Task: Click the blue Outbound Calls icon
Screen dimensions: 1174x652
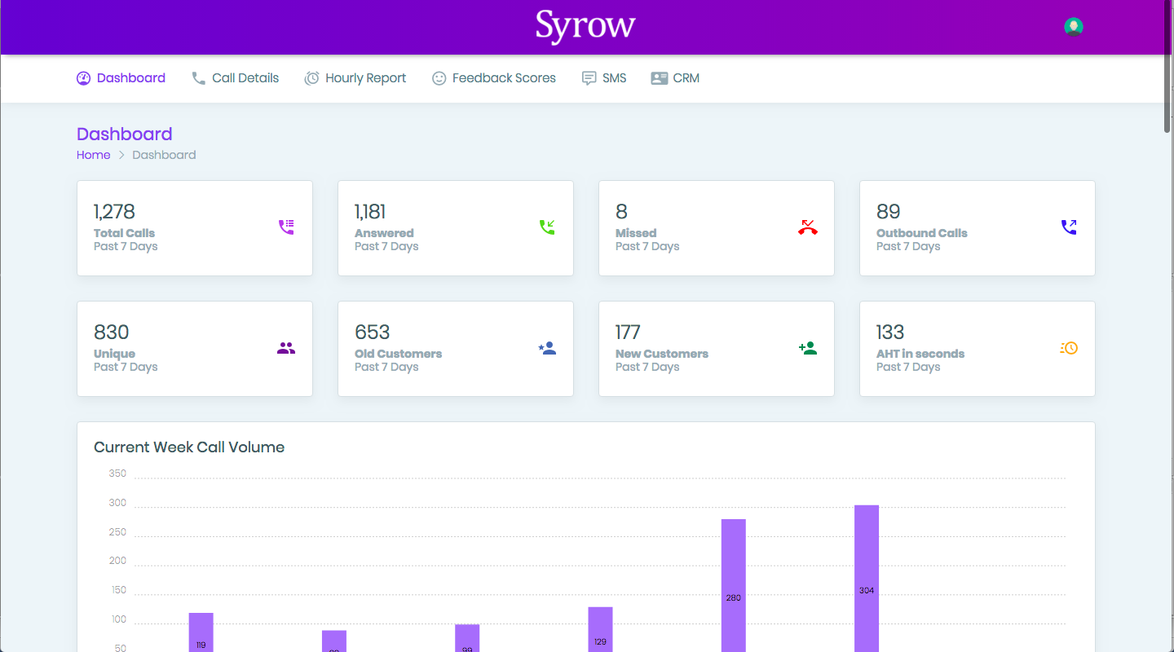Action: pyautogui.click(x=1069, y=227)
